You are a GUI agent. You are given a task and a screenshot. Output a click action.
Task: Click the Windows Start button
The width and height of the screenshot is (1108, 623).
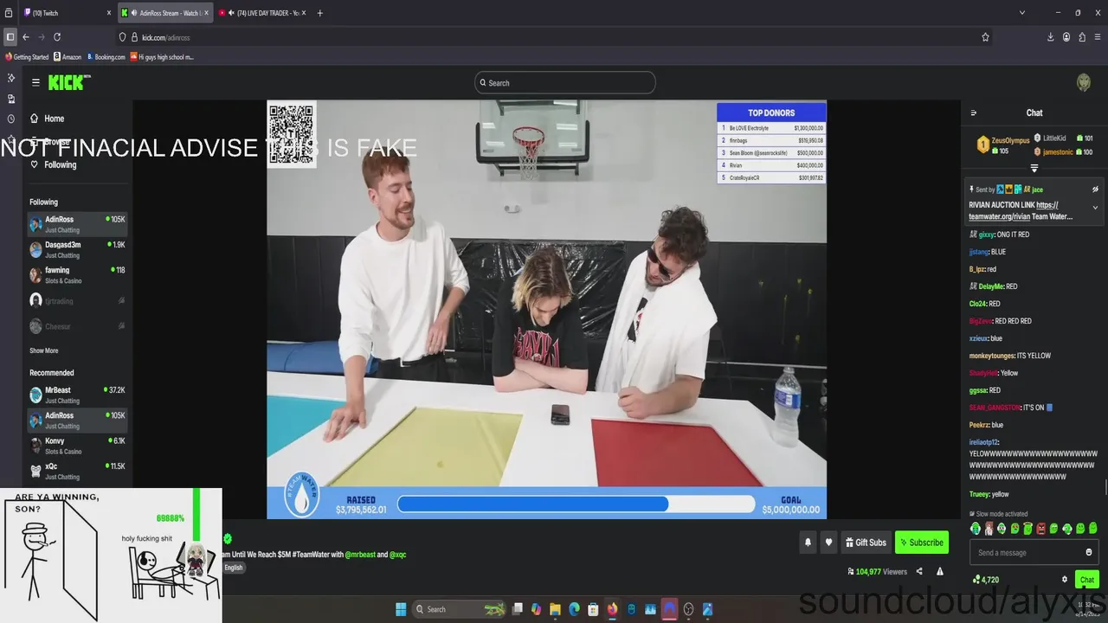point(401,609)
